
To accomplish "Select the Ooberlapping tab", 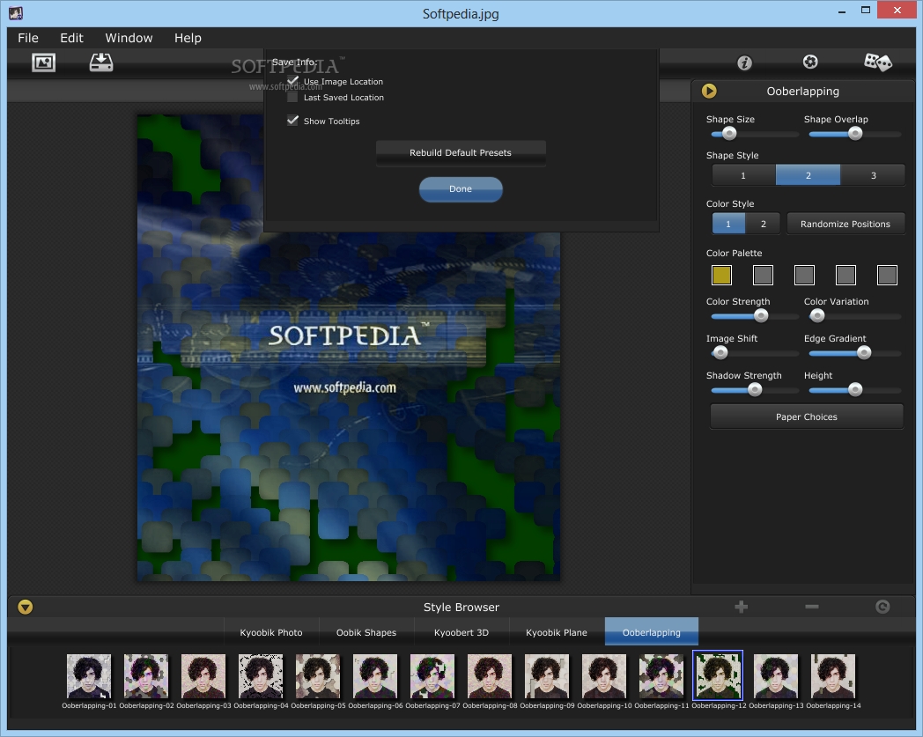I will tap(652, 632).
